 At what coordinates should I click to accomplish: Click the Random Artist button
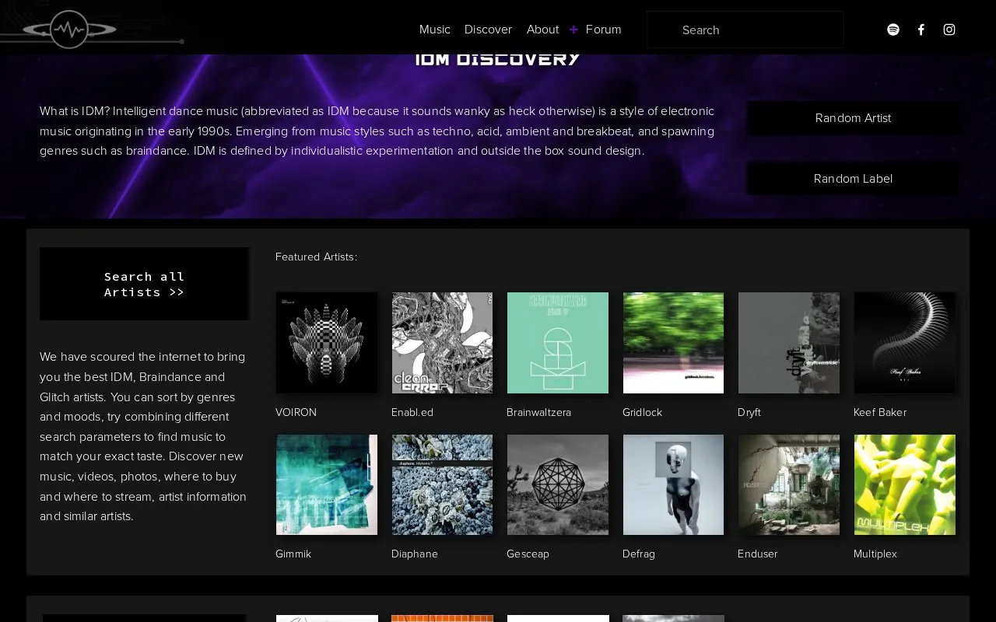[853, 118]
